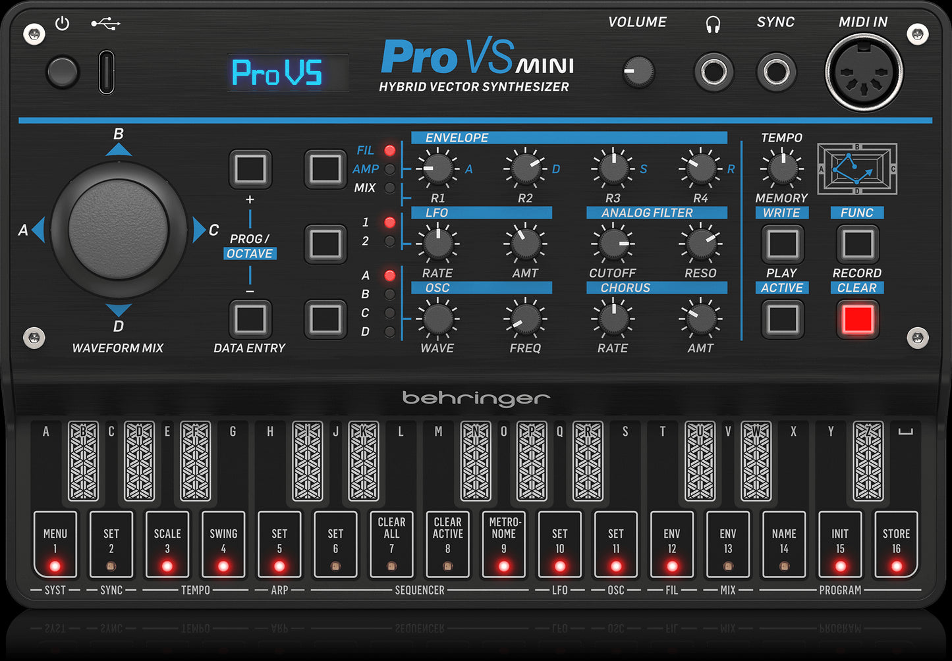Click the USB icon next to the port
952x661 pixels.
click(105, 22)
